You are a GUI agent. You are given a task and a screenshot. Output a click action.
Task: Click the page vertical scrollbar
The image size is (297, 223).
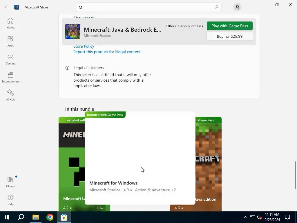point(296,175)
